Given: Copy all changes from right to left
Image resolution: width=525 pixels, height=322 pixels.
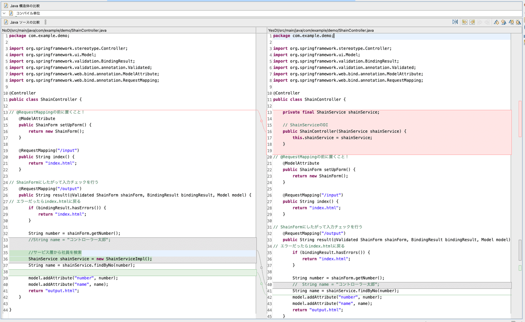Looking at the screenshot, I should point(472,22).
